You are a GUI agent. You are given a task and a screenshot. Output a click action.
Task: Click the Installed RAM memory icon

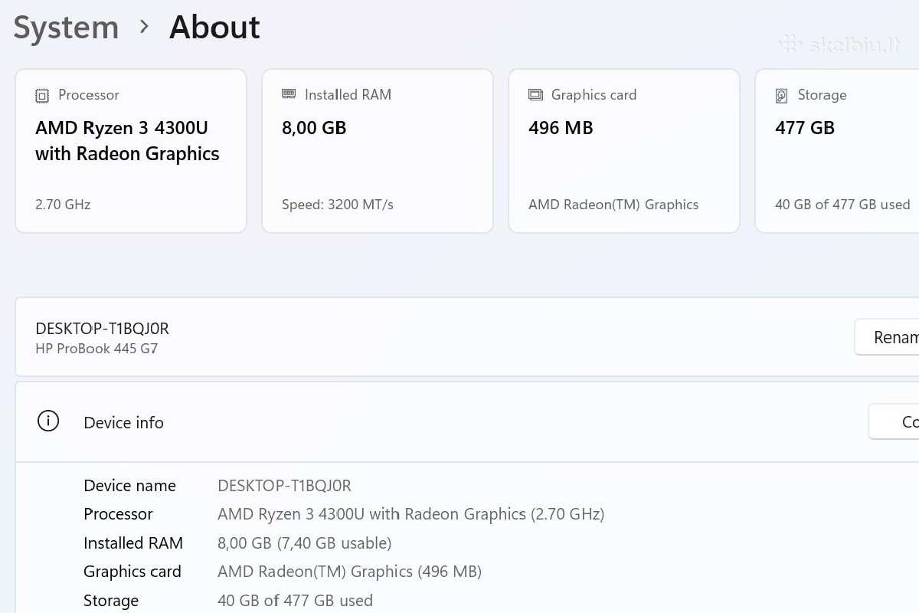[x=289, y=94]
